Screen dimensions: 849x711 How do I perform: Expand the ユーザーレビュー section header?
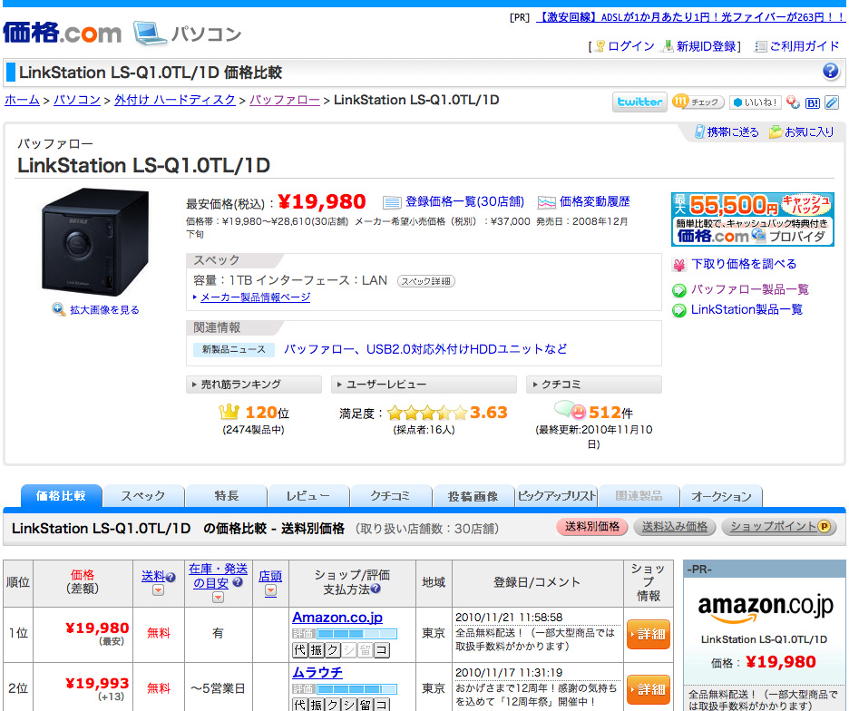click(424, 385)
